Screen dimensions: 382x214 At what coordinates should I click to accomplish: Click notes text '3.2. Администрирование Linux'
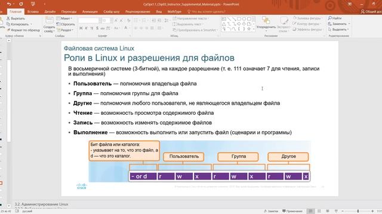point(41,204)
